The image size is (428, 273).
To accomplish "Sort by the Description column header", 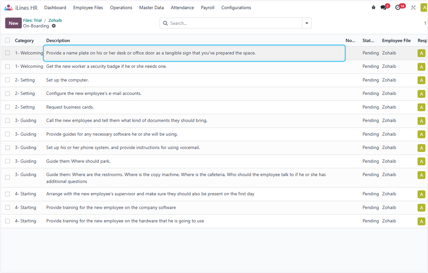I will point(58,41).
